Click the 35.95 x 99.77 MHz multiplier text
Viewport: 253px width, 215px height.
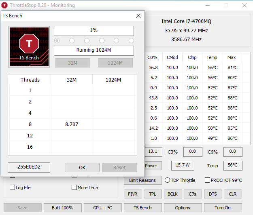click(186, 30)
